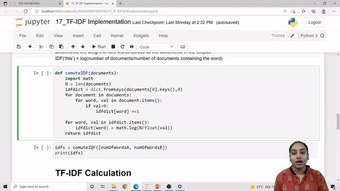The height and width of the screenshot is (191, 340).
Task: Open Chrome from taskbar
Action: (x=125, y=186)
